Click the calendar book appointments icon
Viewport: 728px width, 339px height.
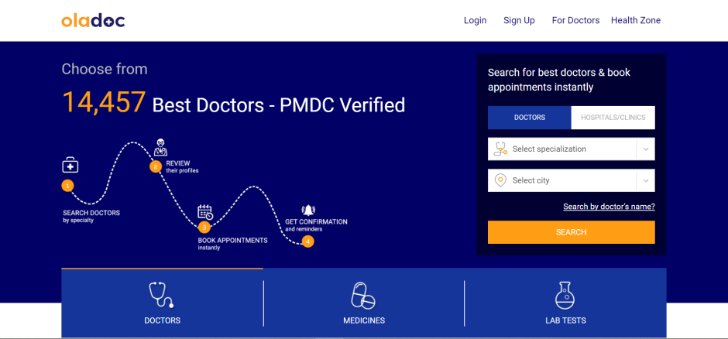[x=205, y=212]
